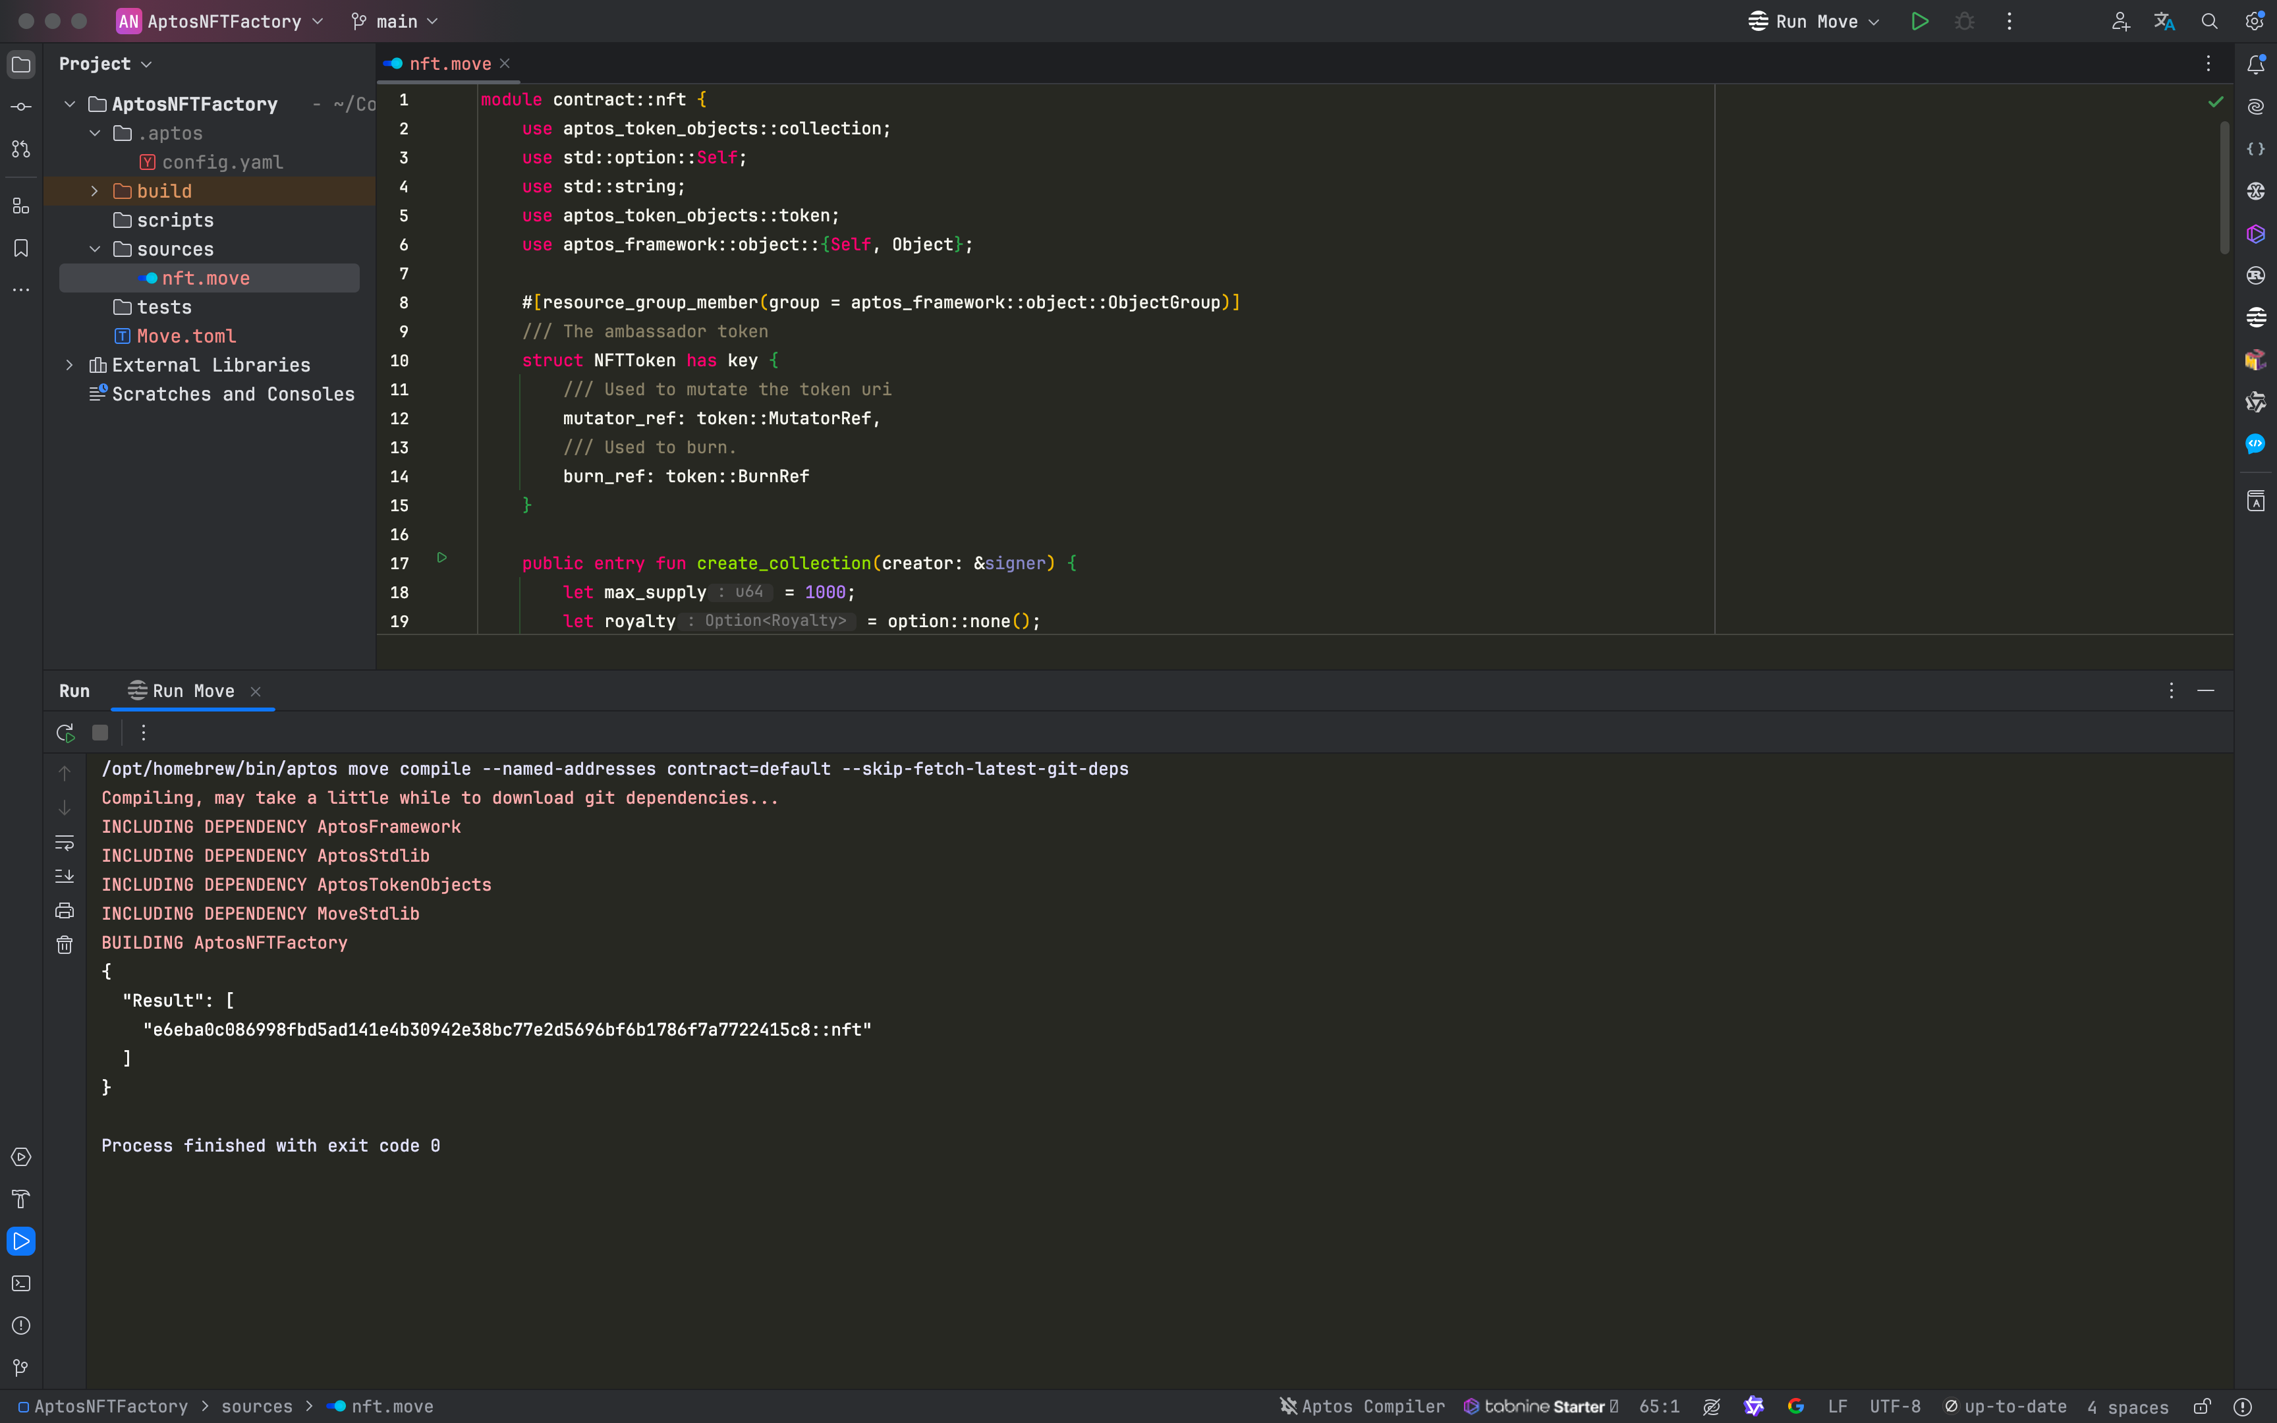2277x1423 pixels.
Task: Open the Bookmarks tool window icon
Action: coord(20,248)
